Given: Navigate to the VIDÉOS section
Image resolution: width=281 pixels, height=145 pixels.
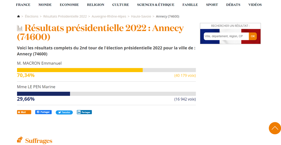Looking at the screenshot, I should [x=255, y=5].
